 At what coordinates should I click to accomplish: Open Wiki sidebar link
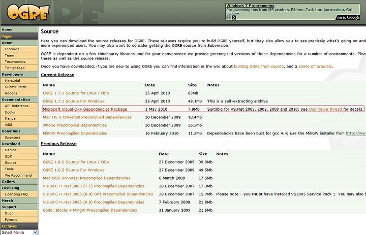[x=8, y=124]
